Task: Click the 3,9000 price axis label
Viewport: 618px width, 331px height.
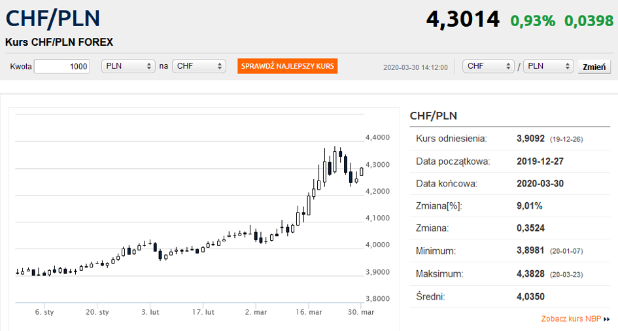Action: tap(377, 272)
